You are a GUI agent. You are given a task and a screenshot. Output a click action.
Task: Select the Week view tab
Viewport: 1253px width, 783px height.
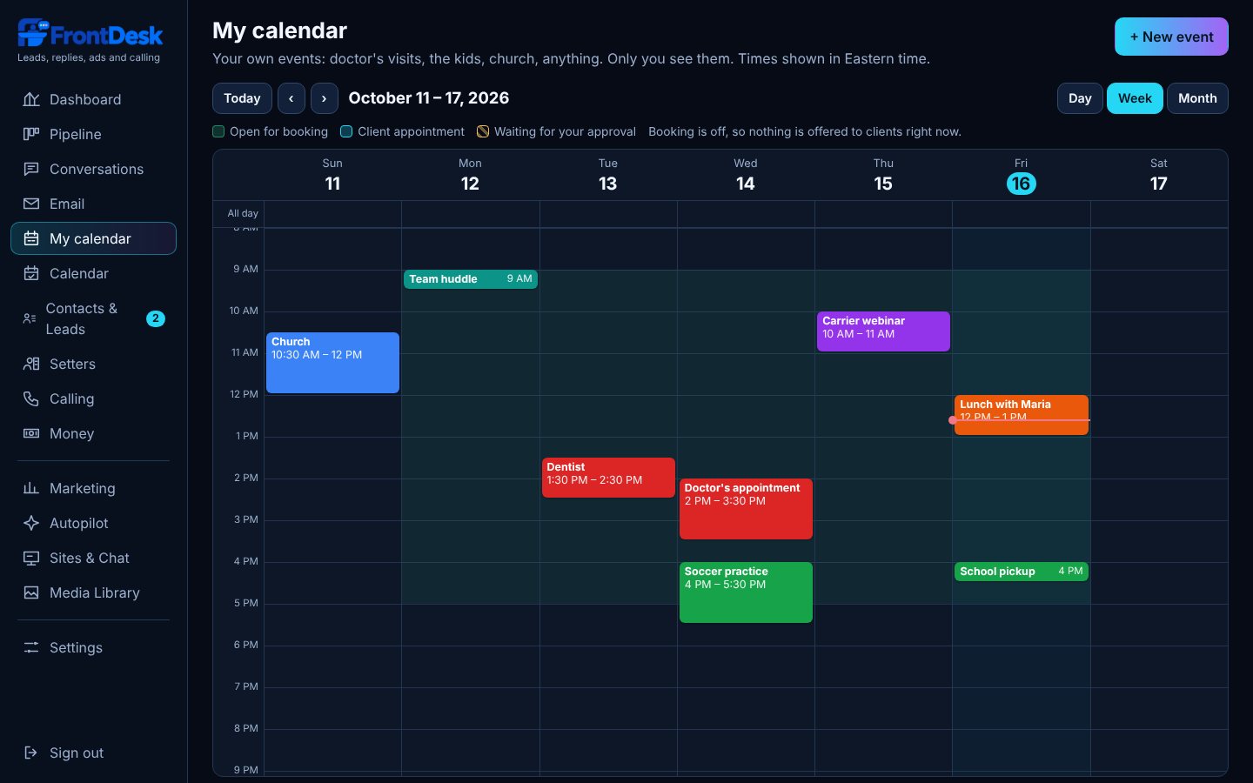(1135, 98)
